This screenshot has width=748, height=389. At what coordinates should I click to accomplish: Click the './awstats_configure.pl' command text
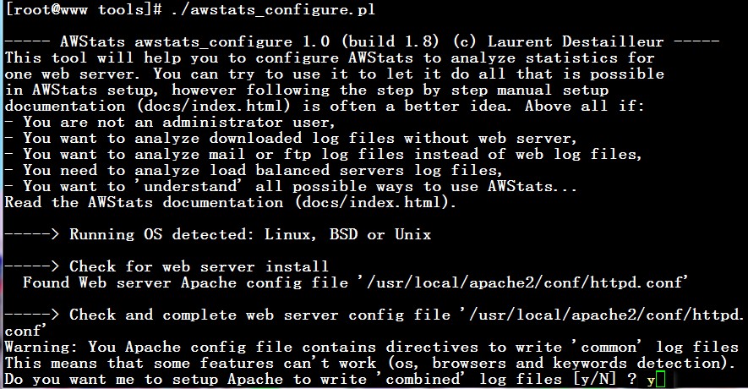(x=273, y=9)
